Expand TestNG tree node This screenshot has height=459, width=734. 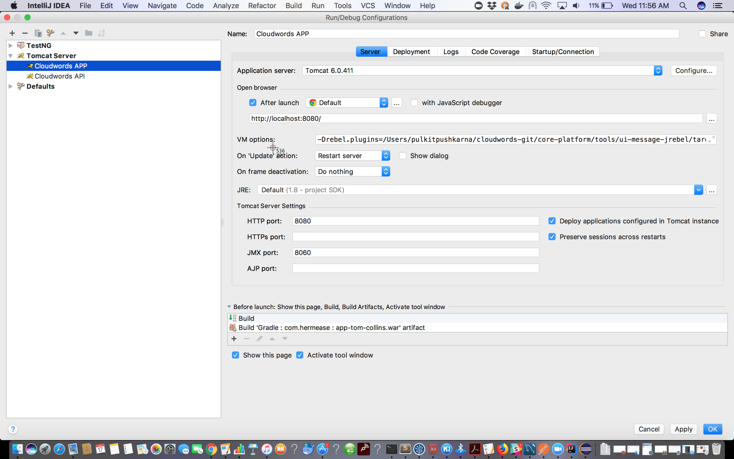point(11,46)
